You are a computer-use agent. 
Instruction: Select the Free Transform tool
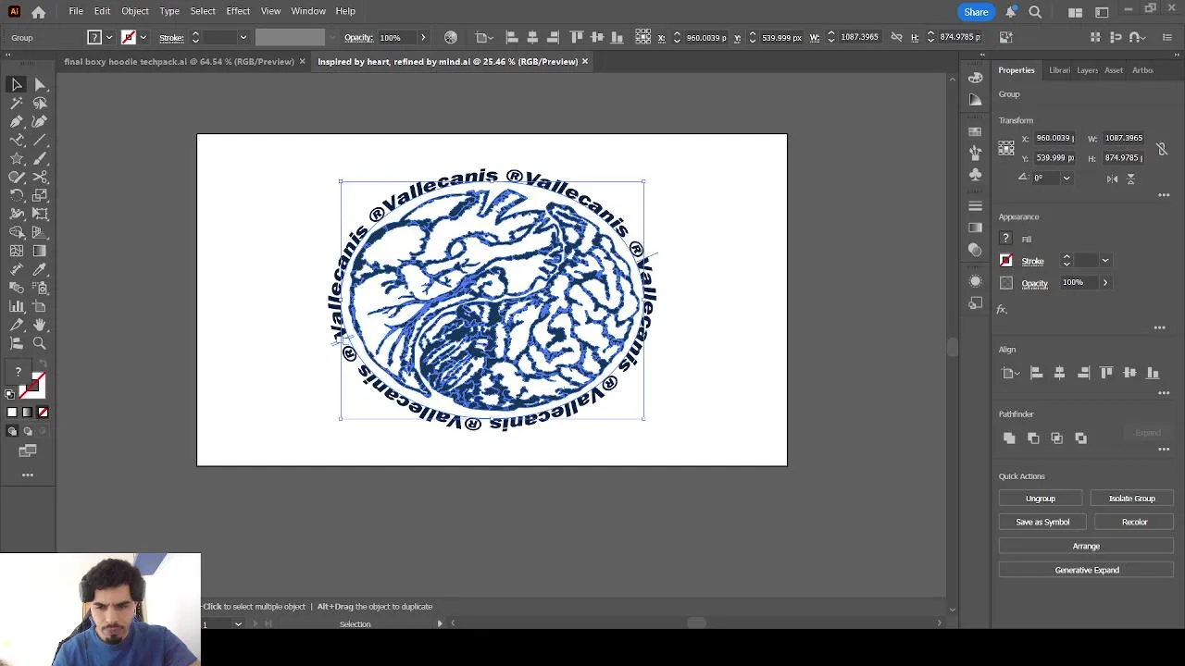40,214
